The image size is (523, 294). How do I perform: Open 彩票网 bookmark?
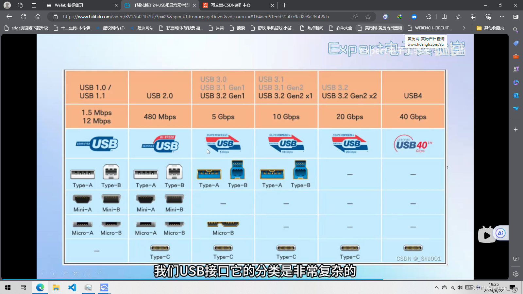[181, 28]
